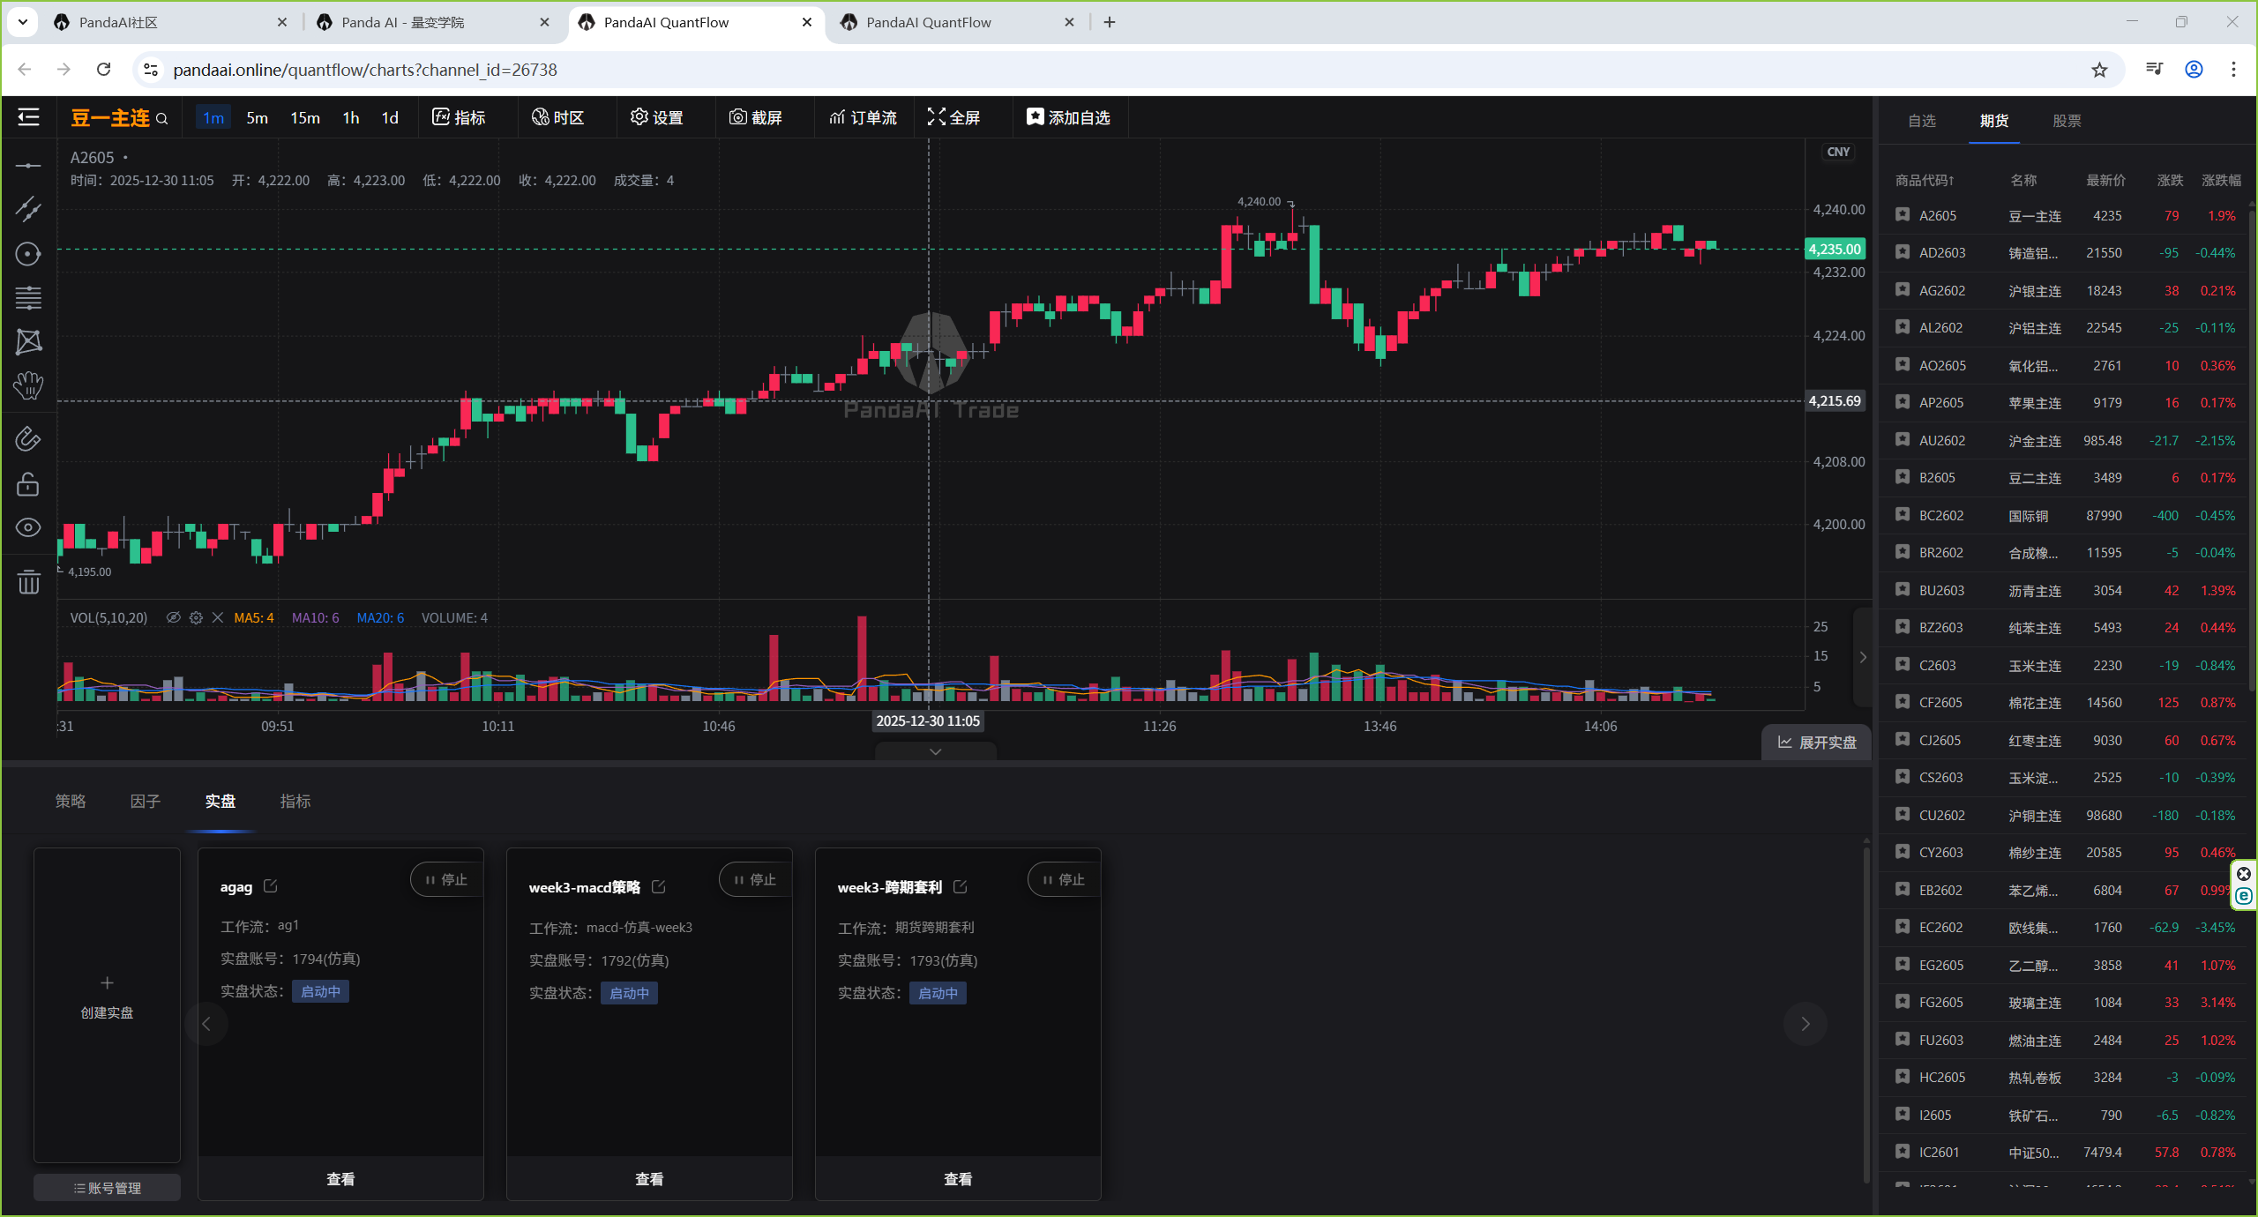Image resolution: width=2258 pixels, height=1217 pixels.
Task: Stop the week3-跨期套利 strategy
Action: click(x=1064, y=880)
